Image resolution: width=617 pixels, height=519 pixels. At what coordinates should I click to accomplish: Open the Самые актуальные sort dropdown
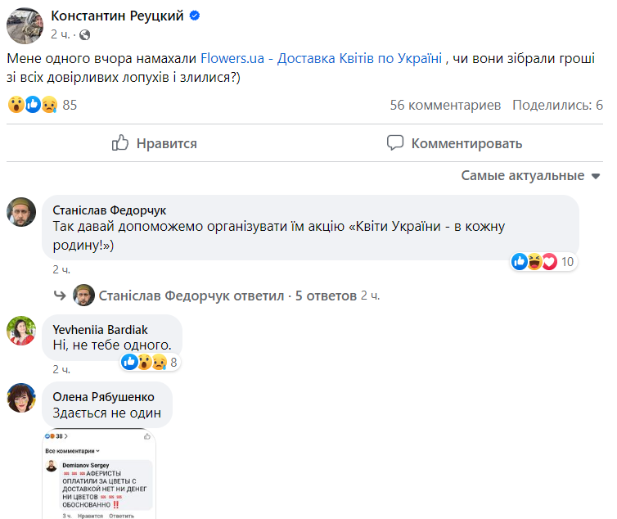pyautogui.click(x=530, y=175)
